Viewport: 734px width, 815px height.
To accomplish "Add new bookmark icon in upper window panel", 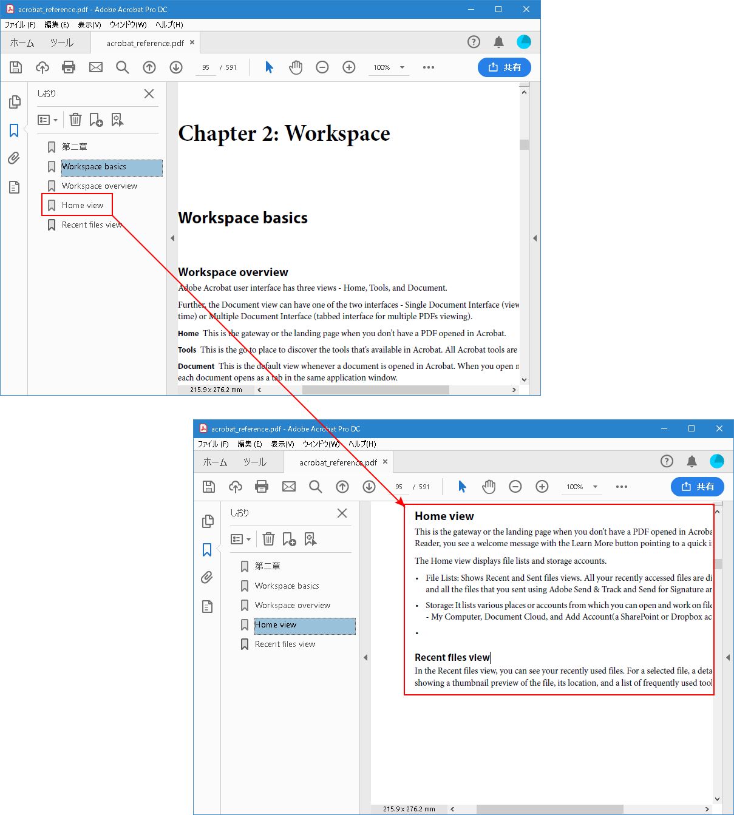I will point(96,120).
